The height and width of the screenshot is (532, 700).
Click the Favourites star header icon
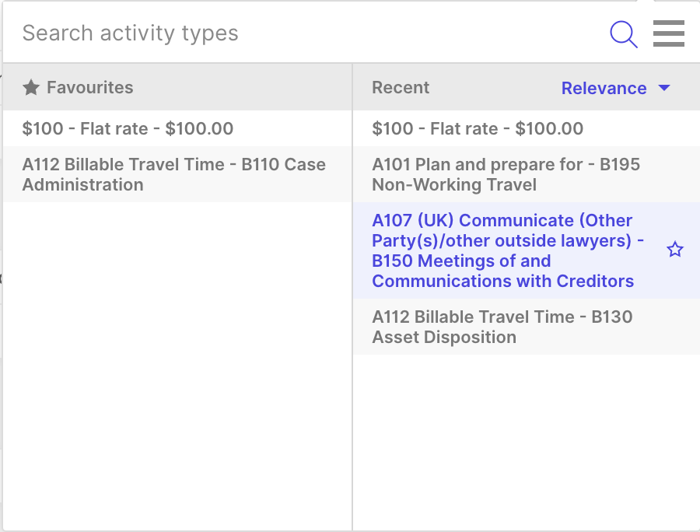coord(31,88)
